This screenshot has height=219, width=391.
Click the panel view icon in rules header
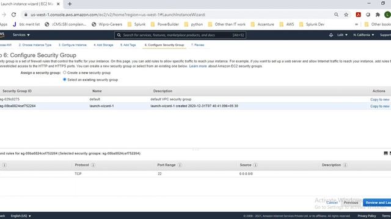(386, 153)
